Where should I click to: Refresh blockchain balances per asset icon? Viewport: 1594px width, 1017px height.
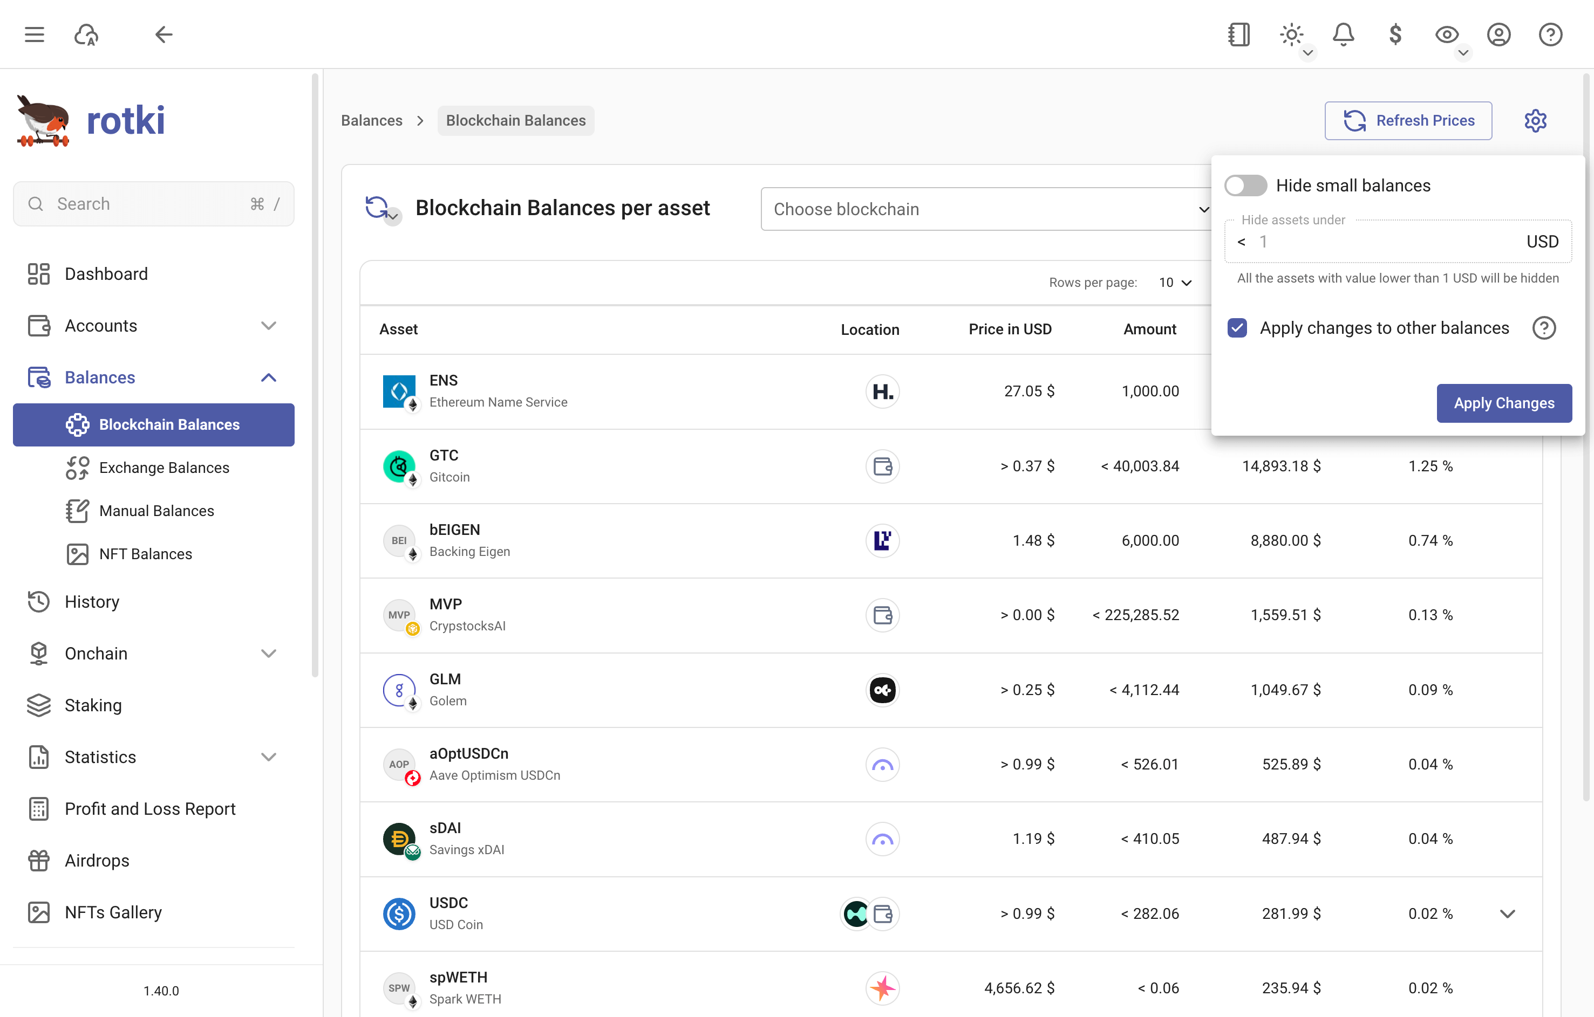pyautogui.click(x=377, y=208)
